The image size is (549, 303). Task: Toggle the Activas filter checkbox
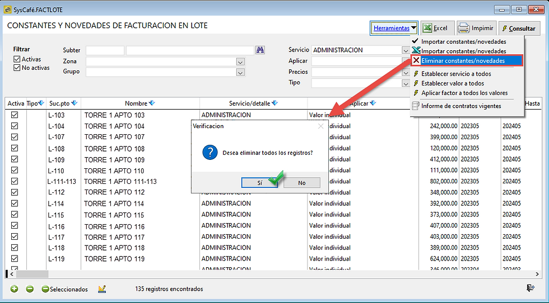pyautogui.click(x=17, y=59)
